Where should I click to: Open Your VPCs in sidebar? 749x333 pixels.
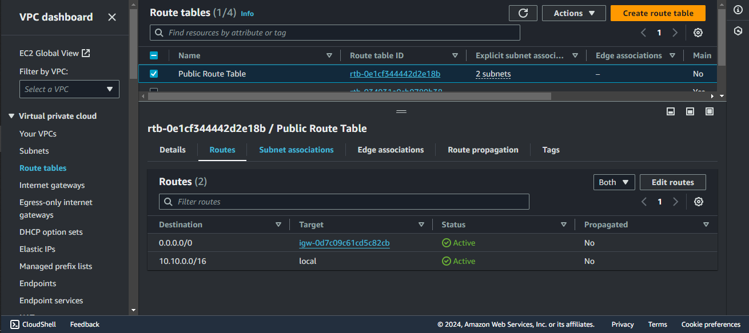(38, 134)
